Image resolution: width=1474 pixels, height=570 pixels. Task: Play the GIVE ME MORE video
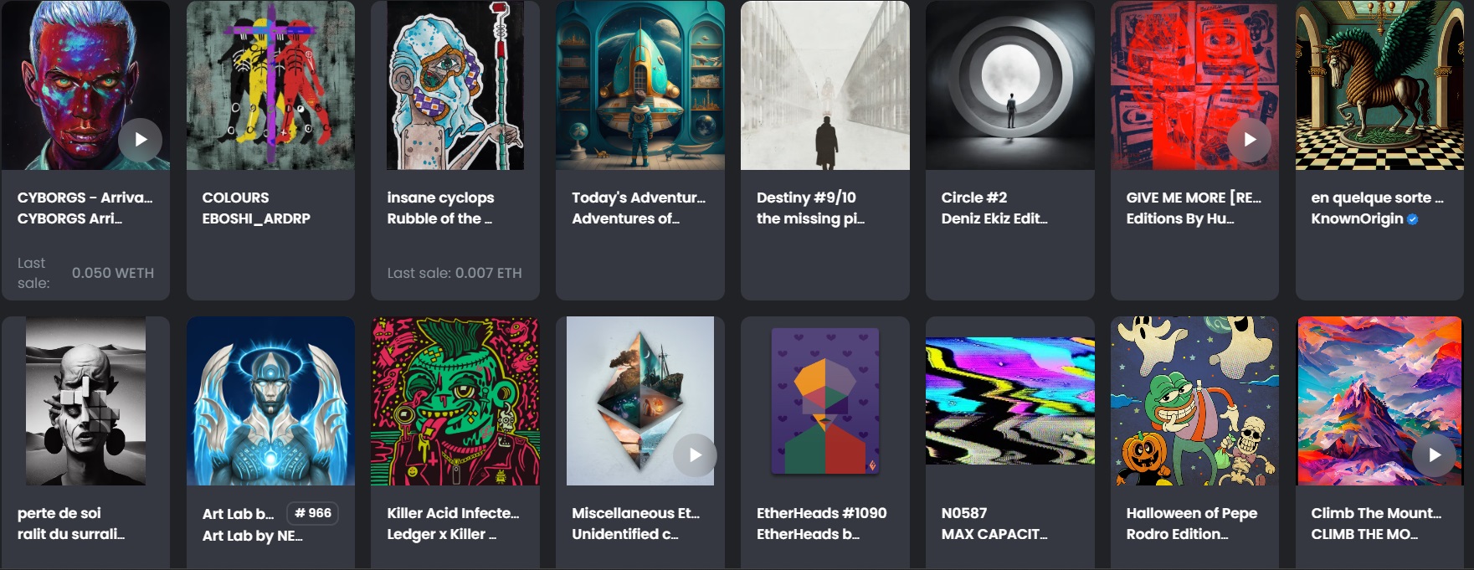click(1249, 140)
